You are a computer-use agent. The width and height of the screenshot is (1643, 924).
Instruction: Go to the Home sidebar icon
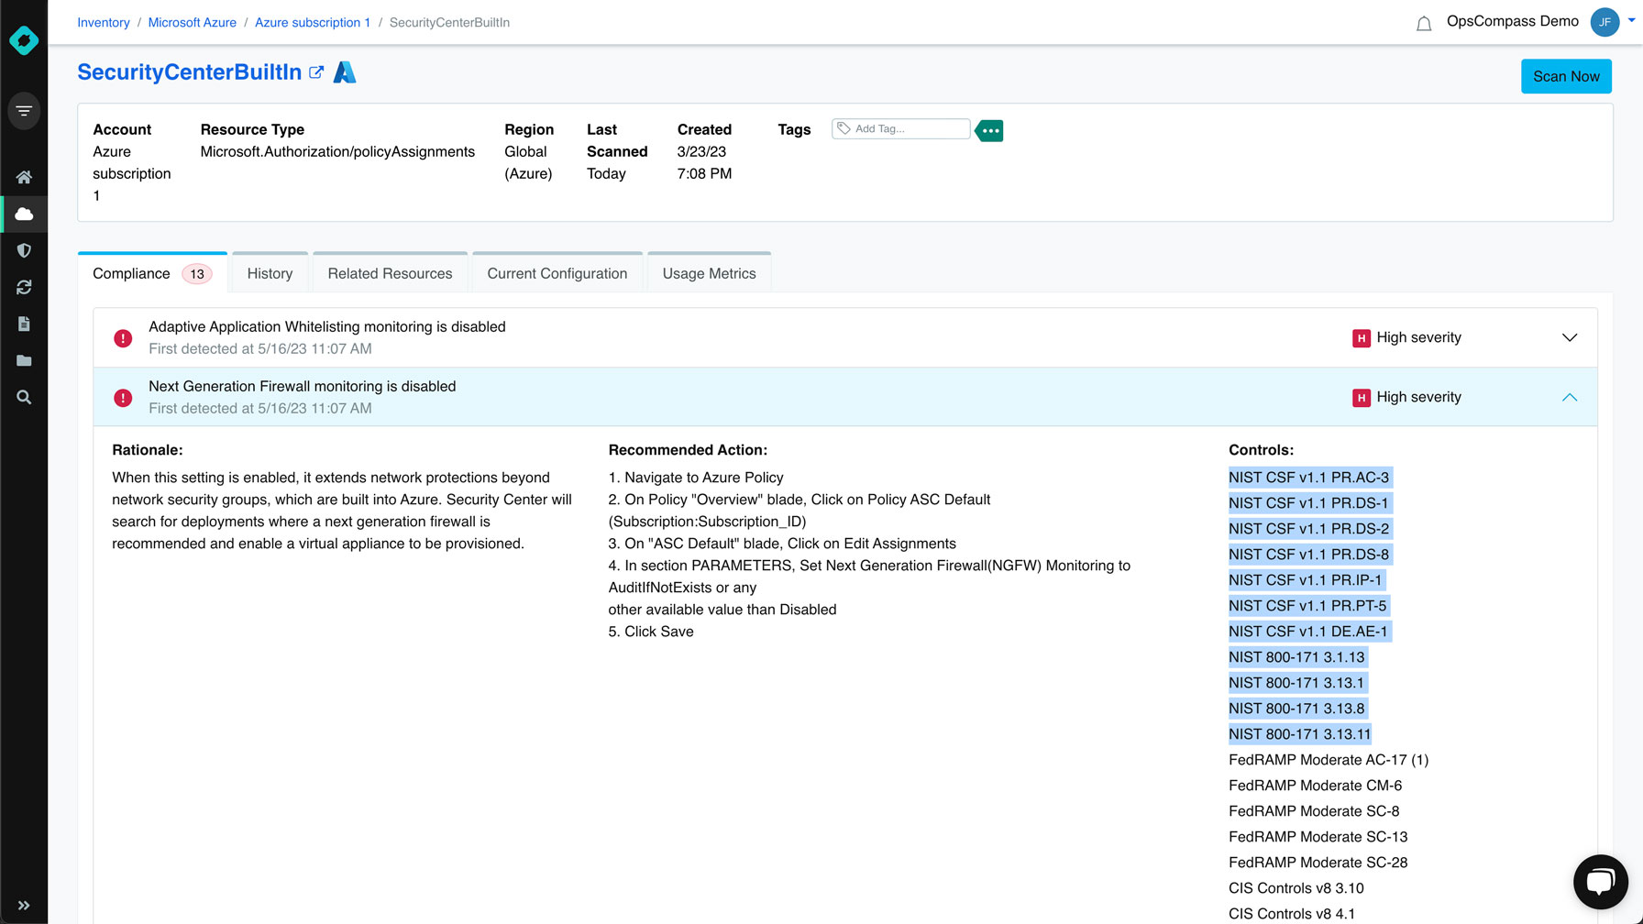24,177
